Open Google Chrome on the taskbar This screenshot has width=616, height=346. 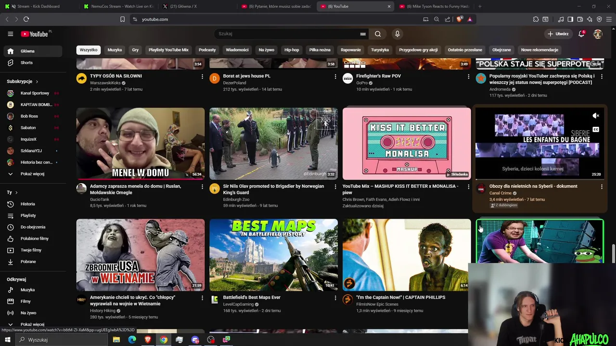(164, 340)
